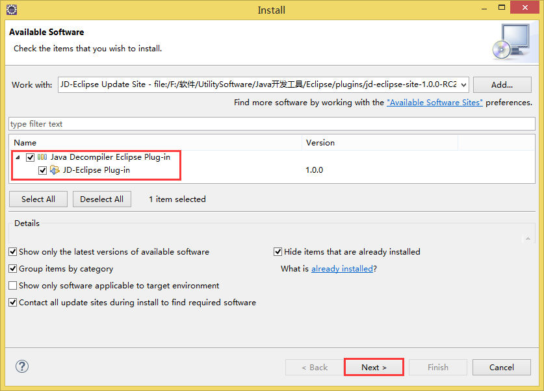Enable Show only software applicable to target environment
Screen dimensions: 544x391
[x=13, y=285]
